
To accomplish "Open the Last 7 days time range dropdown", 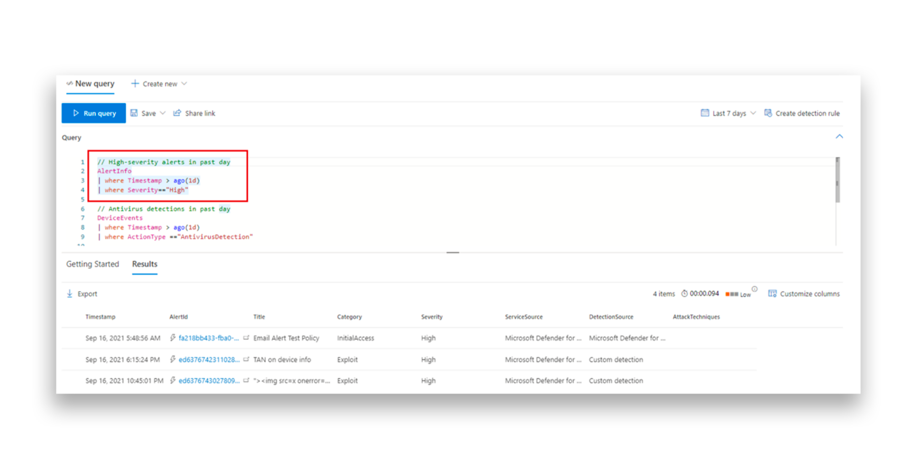I will [x=754, y=113].
